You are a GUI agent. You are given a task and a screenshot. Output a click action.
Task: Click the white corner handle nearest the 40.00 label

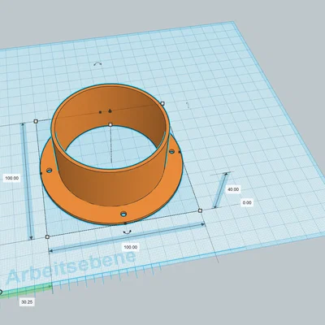pyautogui.click(x=200, y=210)
